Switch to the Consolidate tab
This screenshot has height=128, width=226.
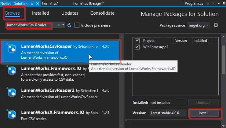click(102, 13)
